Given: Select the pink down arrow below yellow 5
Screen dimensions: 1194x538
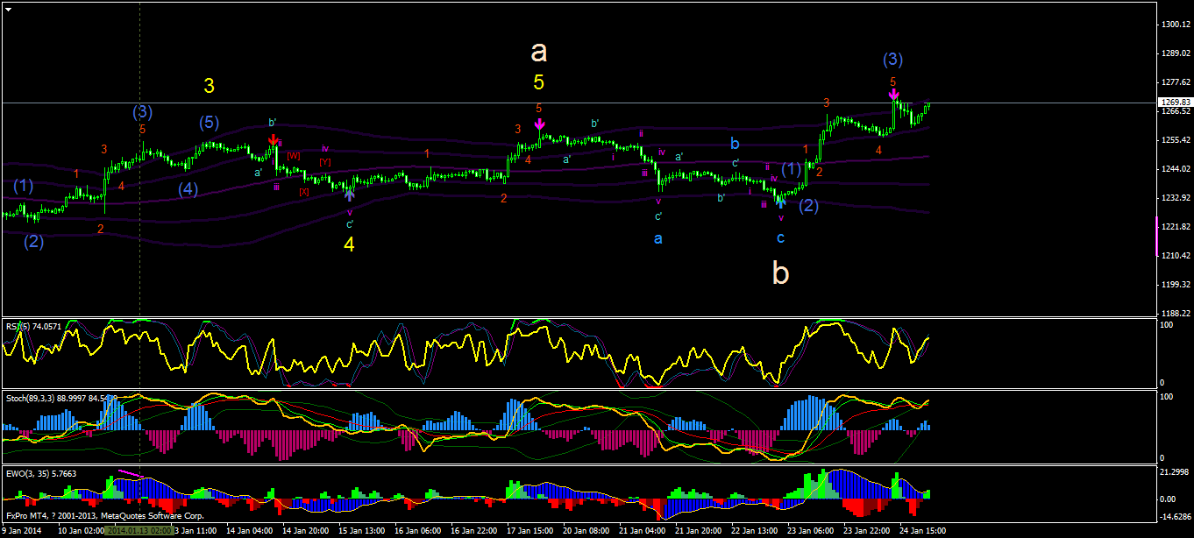Looking at the screenshot, I should pyautogui.click(x=540, y=124).
